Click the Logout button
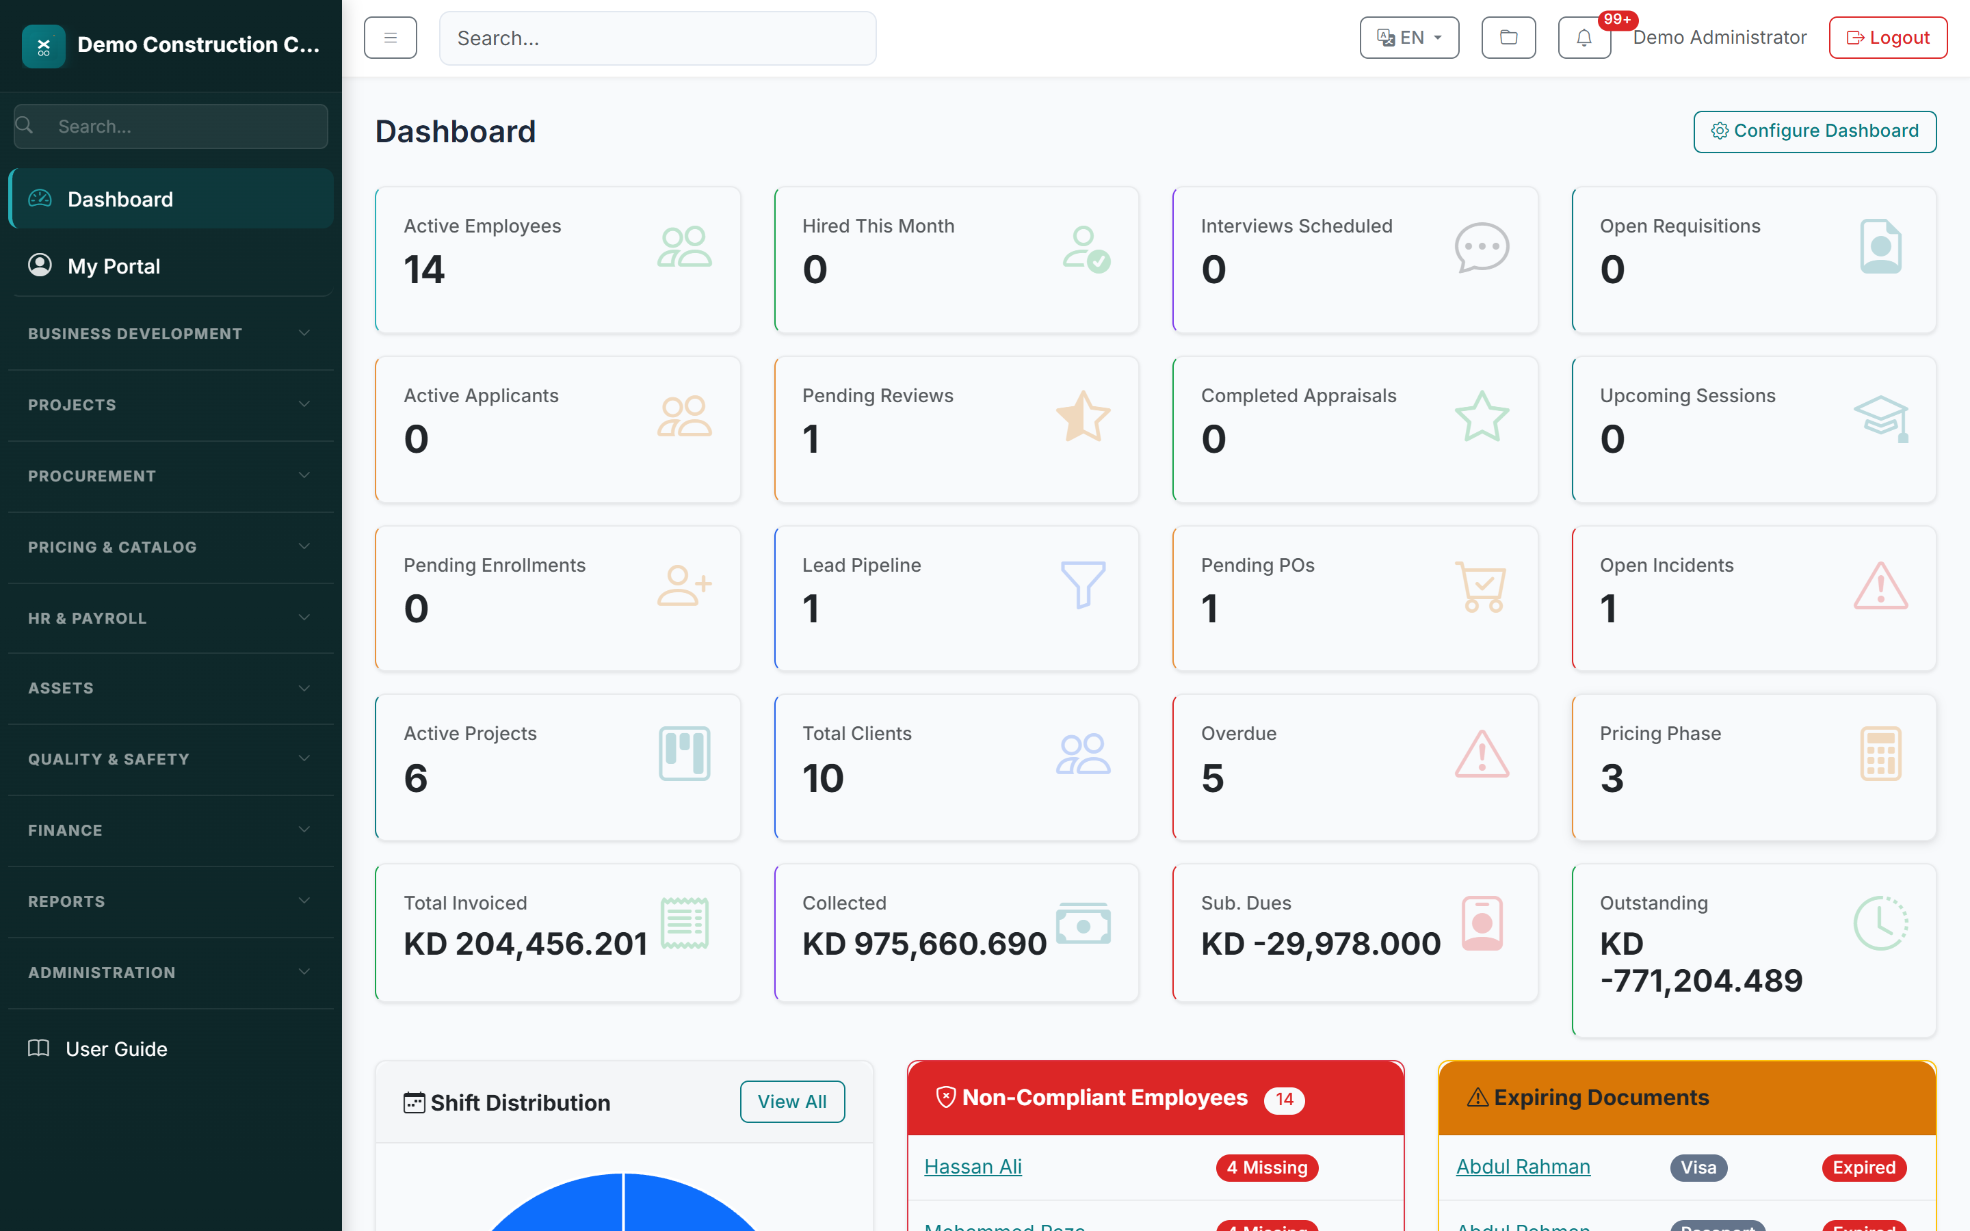This screenshot has width=1970, height=1231. point(1888,37)
